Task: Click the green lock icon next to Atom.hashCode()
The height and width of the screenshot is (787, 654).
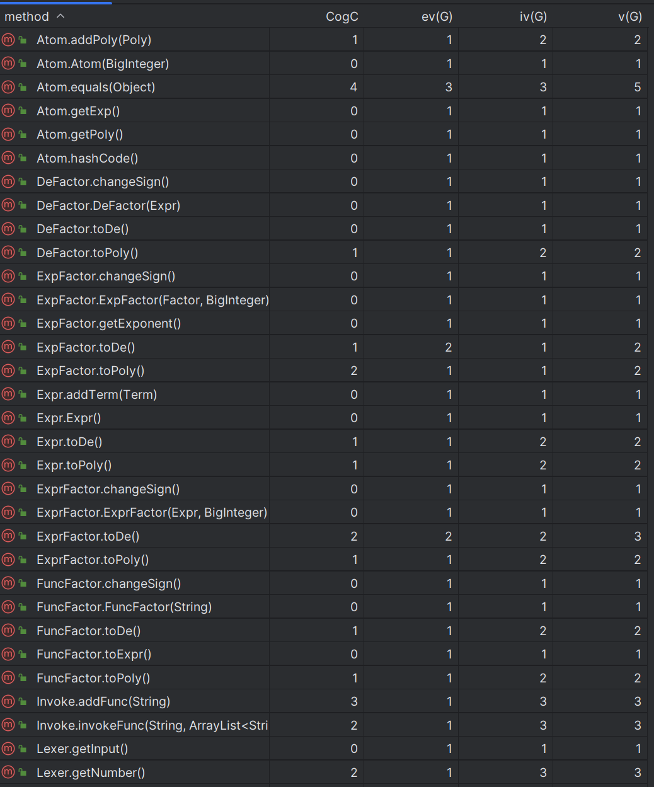Action: tap(23, 158)
